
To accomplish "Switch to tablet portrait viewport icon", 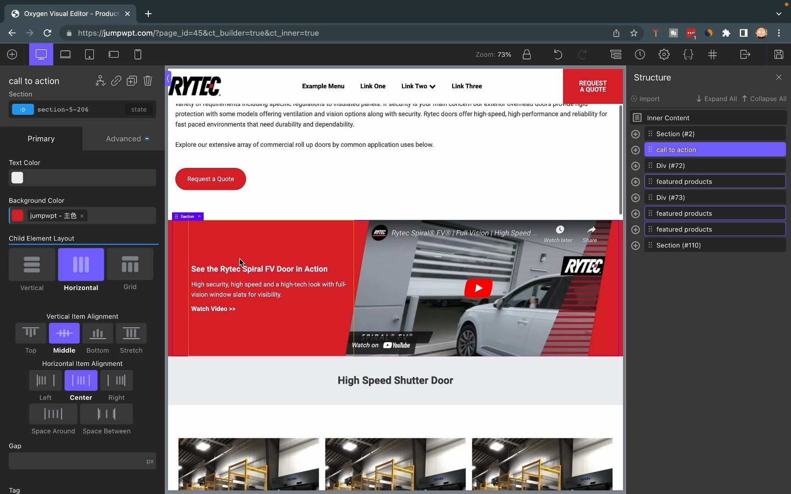I will point(90,54).
